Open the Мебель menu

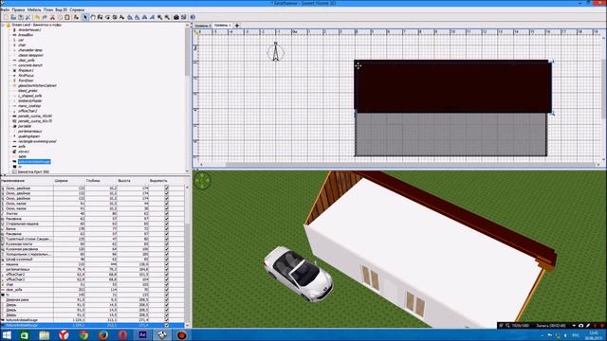[x=34, y=9]
